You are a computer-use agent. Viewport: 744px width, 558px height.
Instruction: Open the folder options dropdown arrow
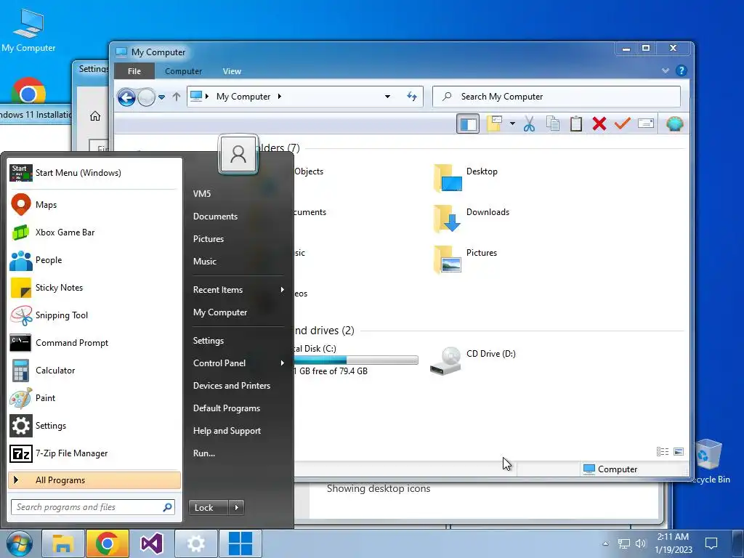point(512,124)
